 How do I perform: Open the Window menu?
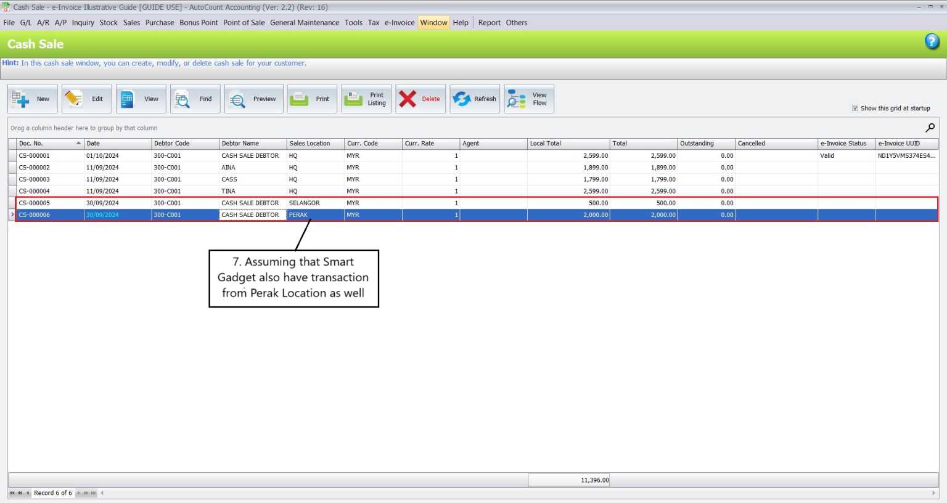click(x=434, y=22)
